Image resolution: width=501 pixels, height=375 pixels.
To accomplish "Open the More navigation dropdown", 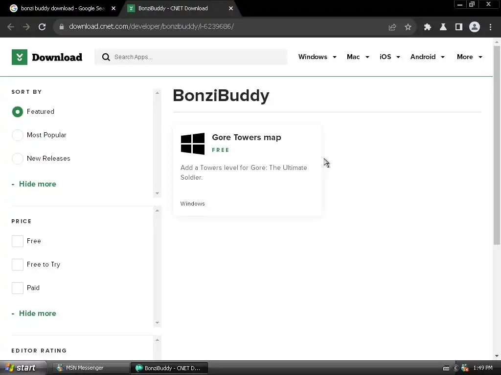I will [469, 57].
